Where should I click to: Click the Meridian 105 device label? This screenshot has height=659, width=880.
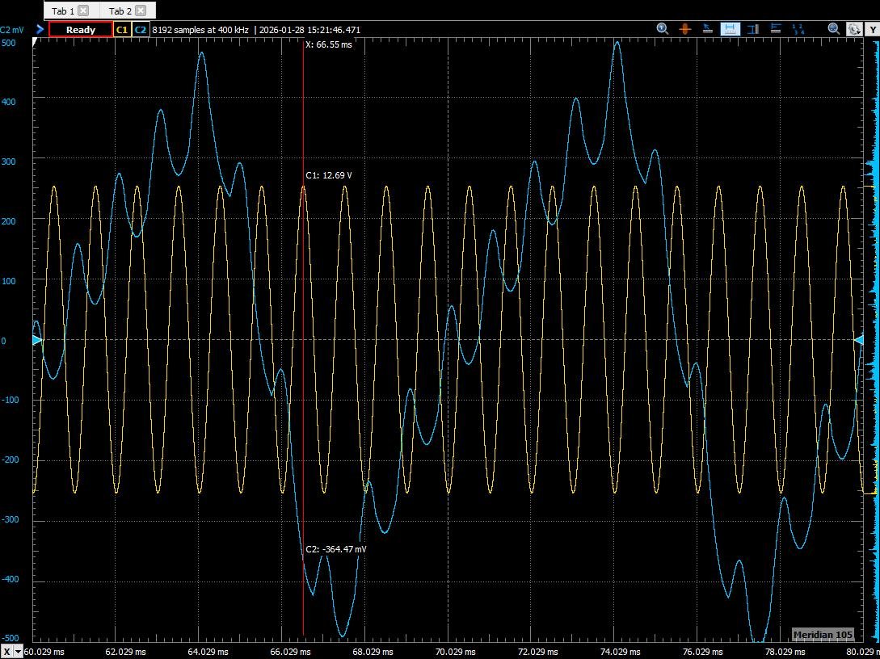tap(822, 634)
